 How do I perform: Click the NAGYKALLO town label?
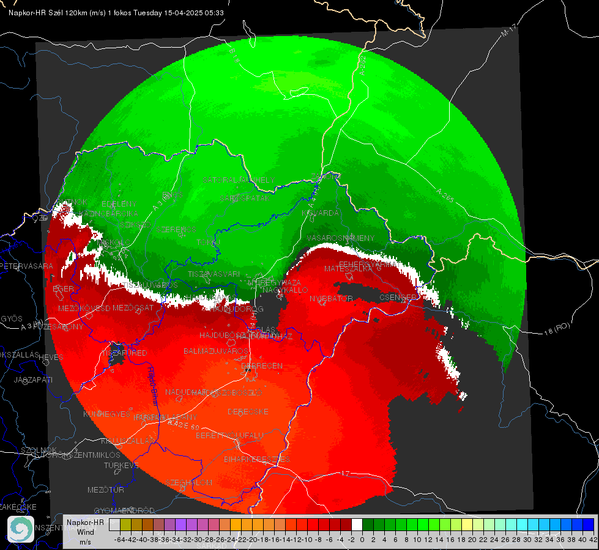click(x=285, y=290)
